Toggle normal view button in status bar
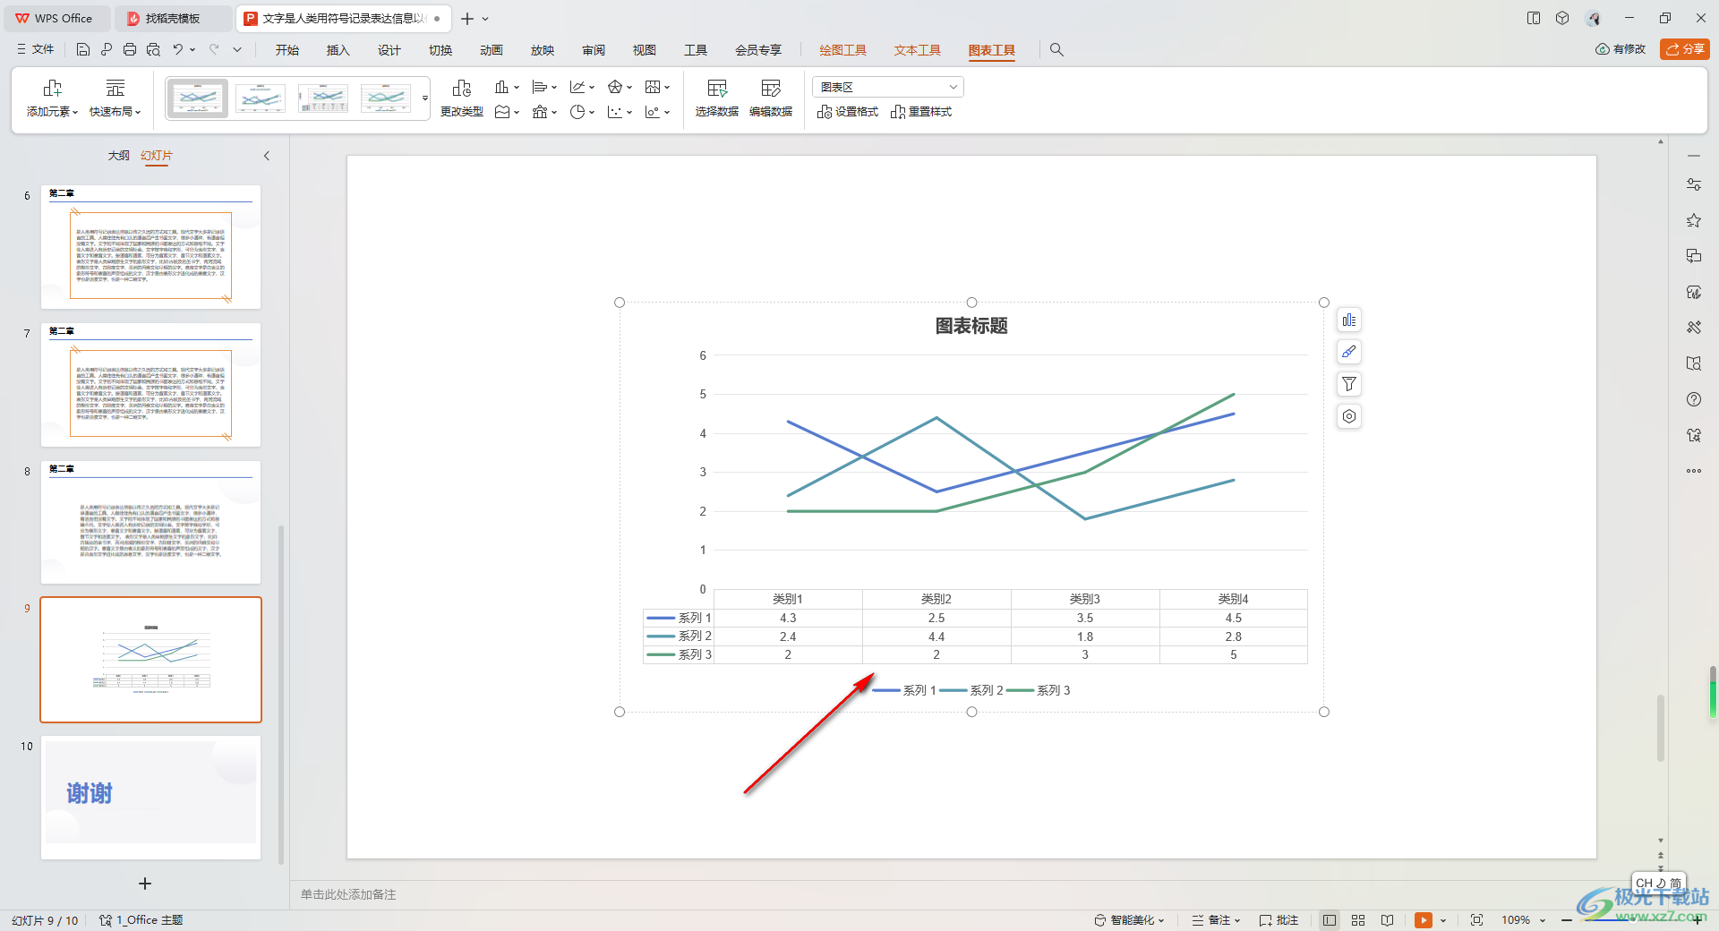The image size is (1719, 931). 1330,920
